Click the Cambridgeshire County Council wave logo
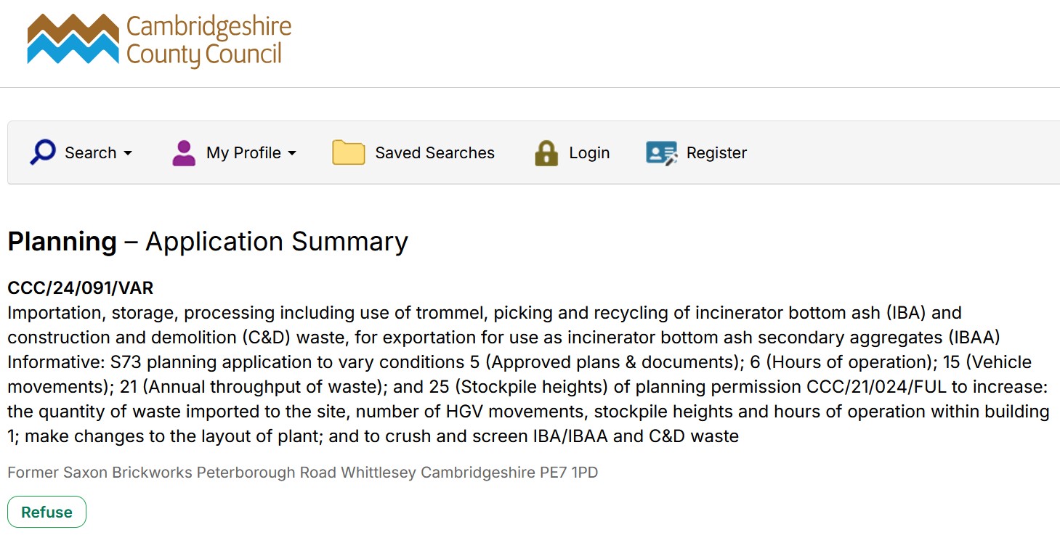The image size is (1060, 543). tap(73, 40)
